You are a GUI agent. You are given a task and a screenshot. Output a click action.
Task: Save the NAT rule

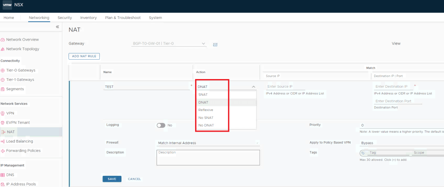coord(112,179)
